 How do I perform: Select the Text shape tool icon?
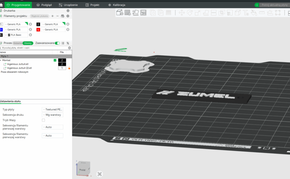click(246, 13)
